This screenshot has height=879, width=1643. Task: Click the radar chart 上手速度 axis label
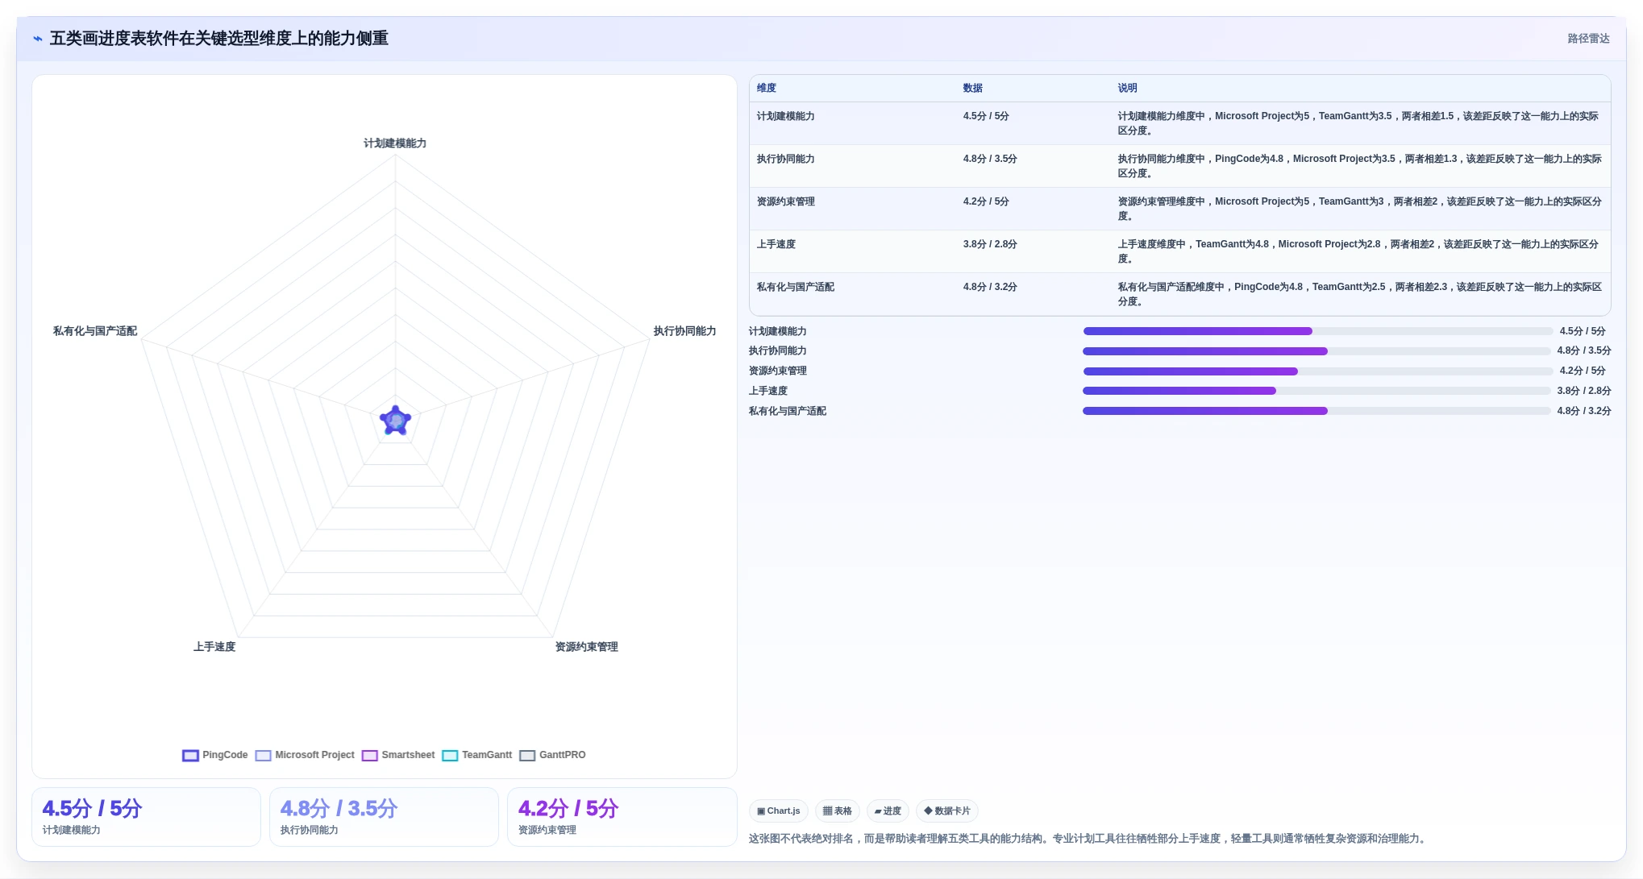click(x=214, y=647)
